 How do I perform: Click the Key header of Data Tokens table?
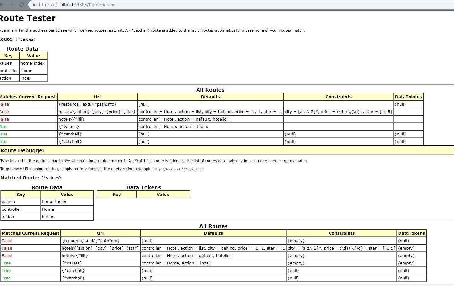[x=117, y=194]
